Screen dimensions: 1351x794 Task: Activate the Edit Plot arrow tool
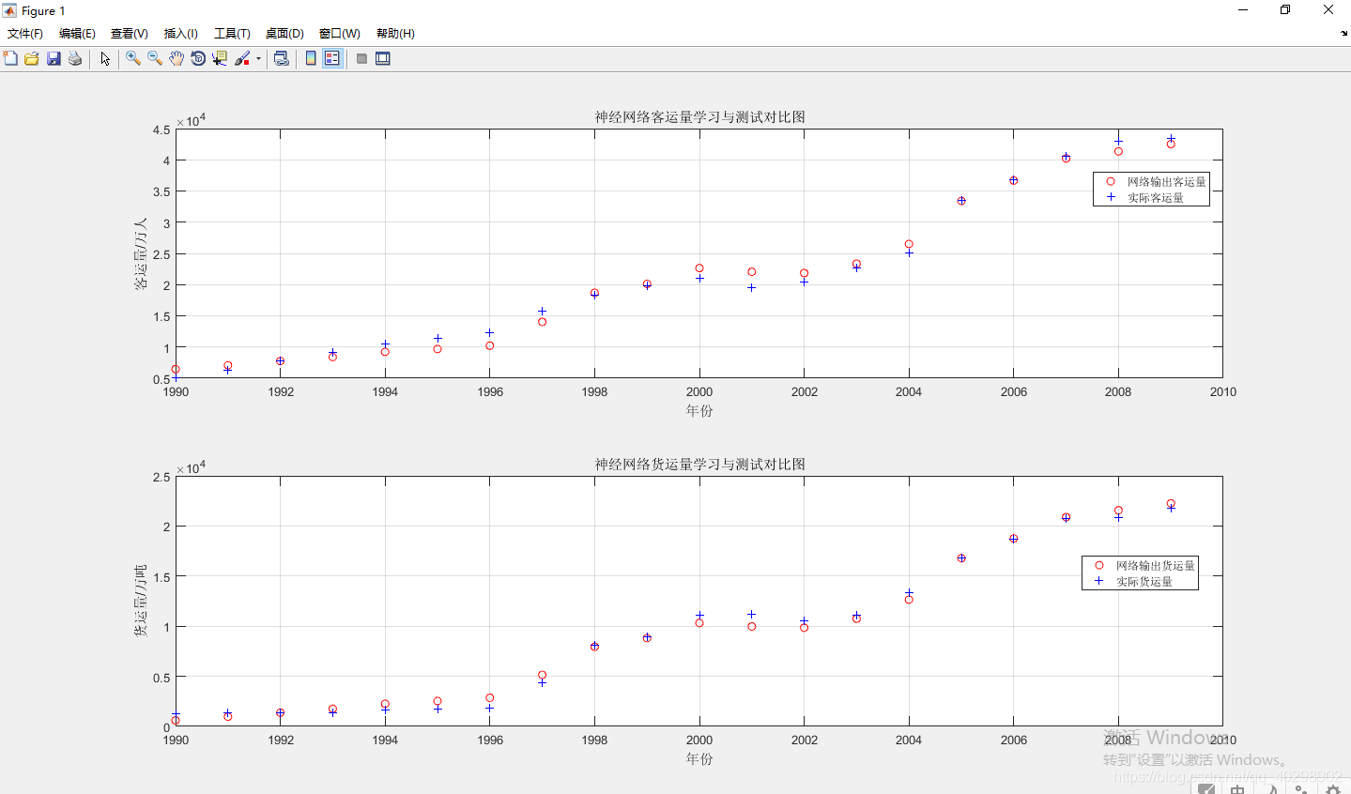coord(105,58)
